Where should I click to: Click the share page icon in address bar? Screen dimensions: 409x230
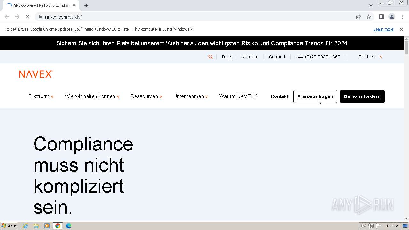[359, 17]
